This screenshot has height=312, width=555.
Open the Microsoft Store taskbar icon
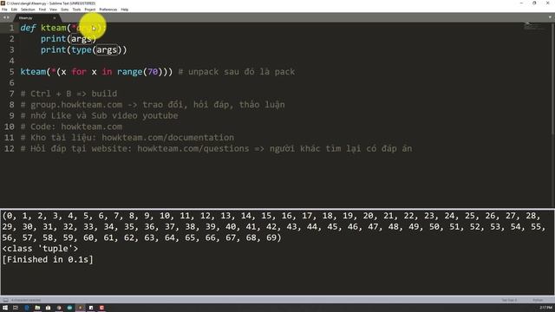49,308
